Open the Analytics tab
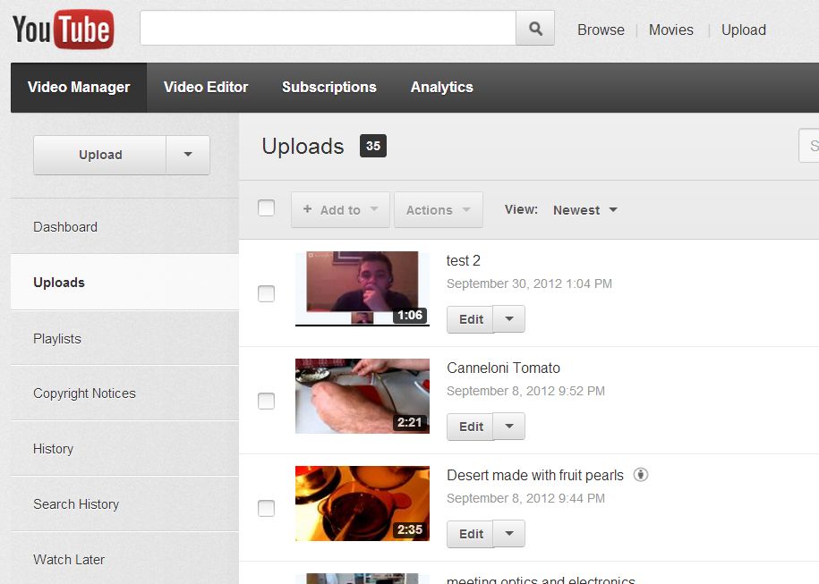The image size is (819, 584). point(442,87)
